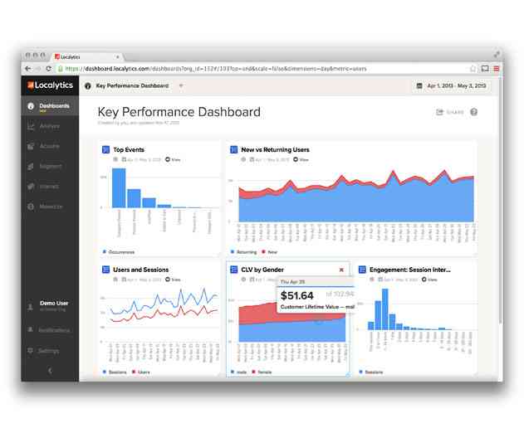Toggle New series legend

point(269,252)
